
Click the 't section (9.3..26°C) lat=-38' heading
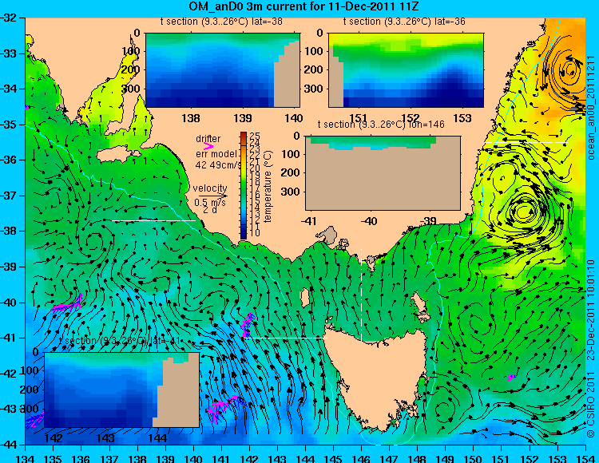point(221,22)
